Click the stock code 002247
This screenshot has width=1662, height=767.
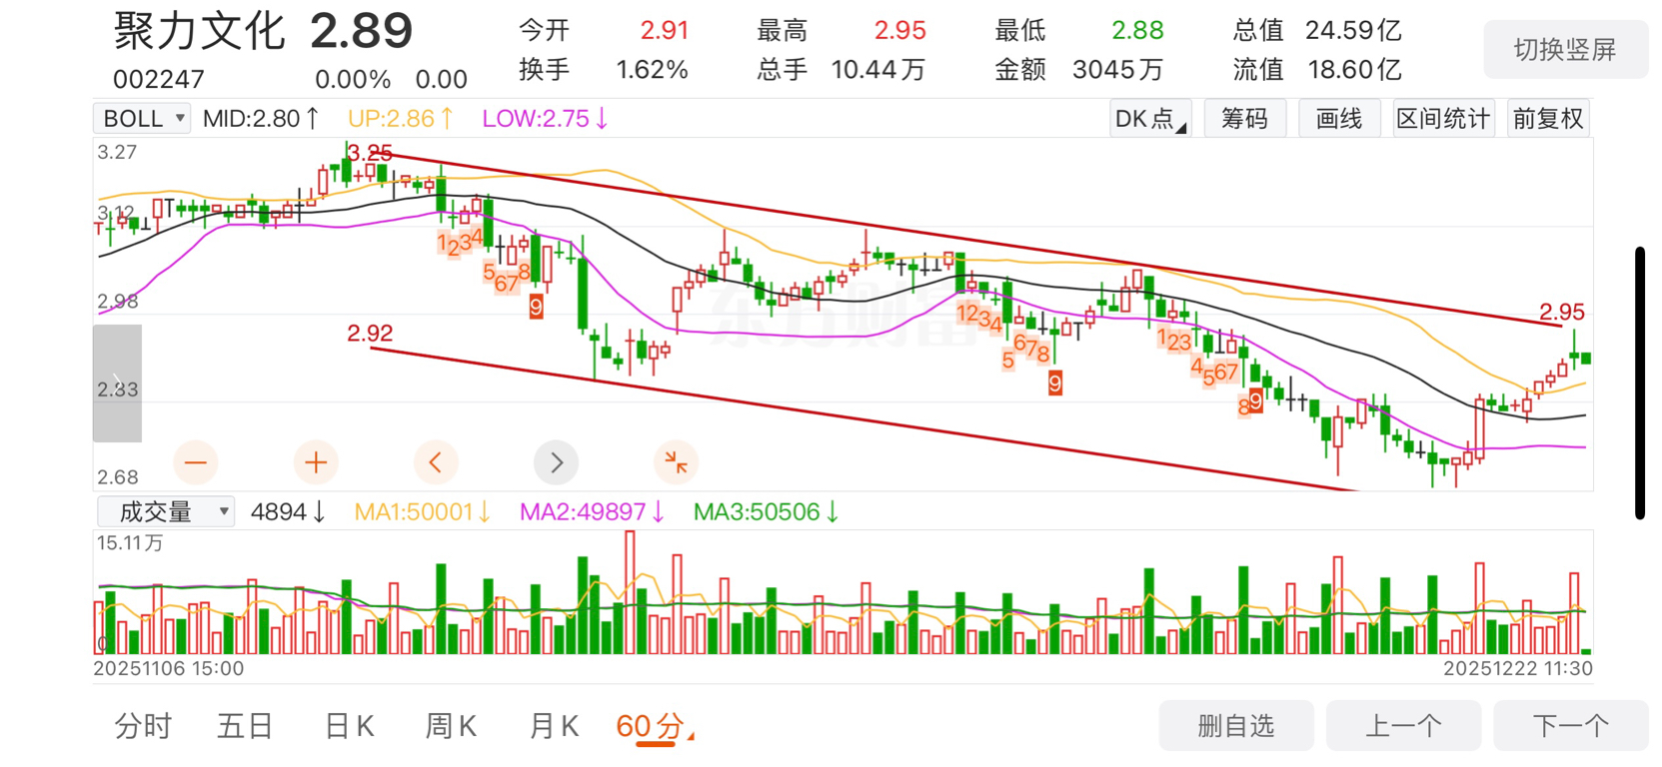tap(159, 79)
